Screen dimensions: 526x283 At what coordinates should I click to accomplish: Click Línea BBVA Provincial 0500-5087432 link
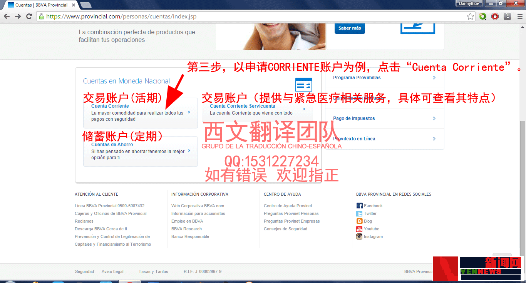point(110,206)
